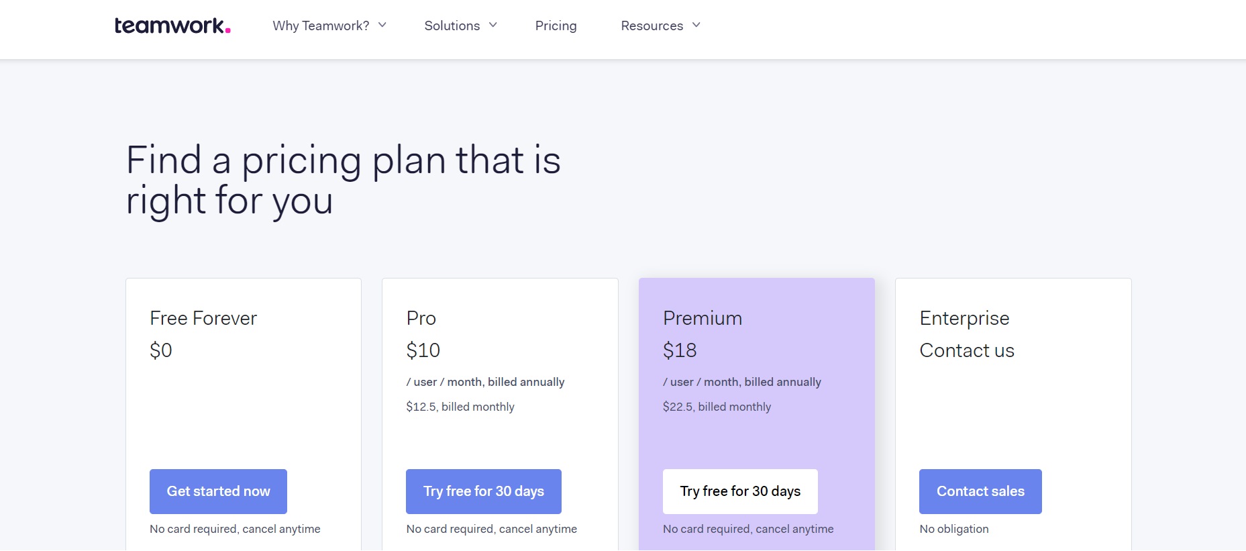Open the Resources menu label

point(652,26)
